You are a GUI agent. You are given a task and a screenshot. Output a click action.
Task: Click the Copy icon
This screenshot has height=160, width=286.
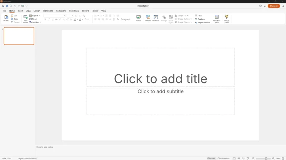12,19
